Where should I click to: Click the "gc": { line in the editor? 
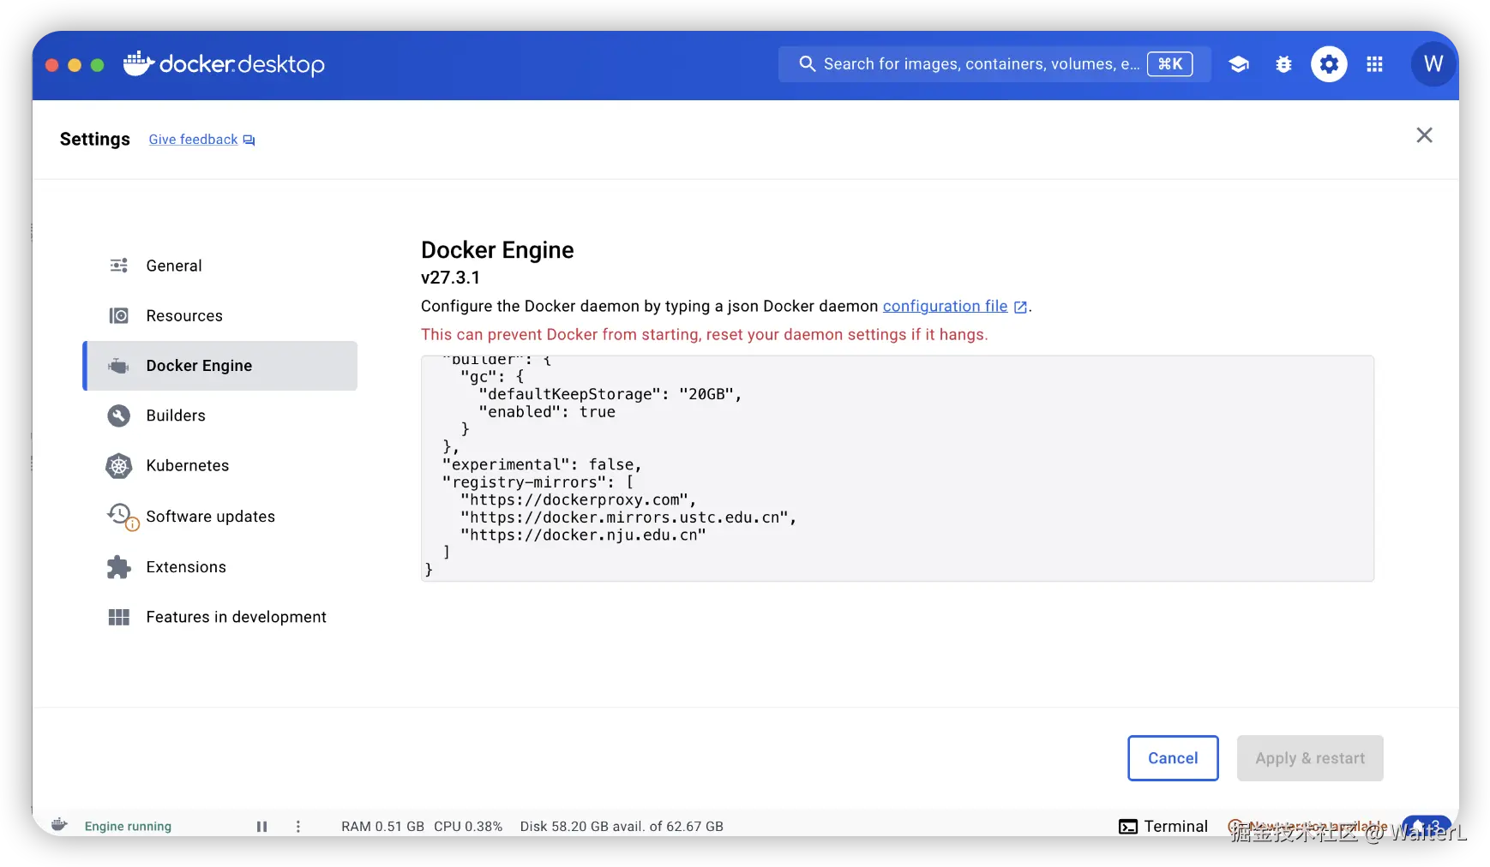click(491, 377)
